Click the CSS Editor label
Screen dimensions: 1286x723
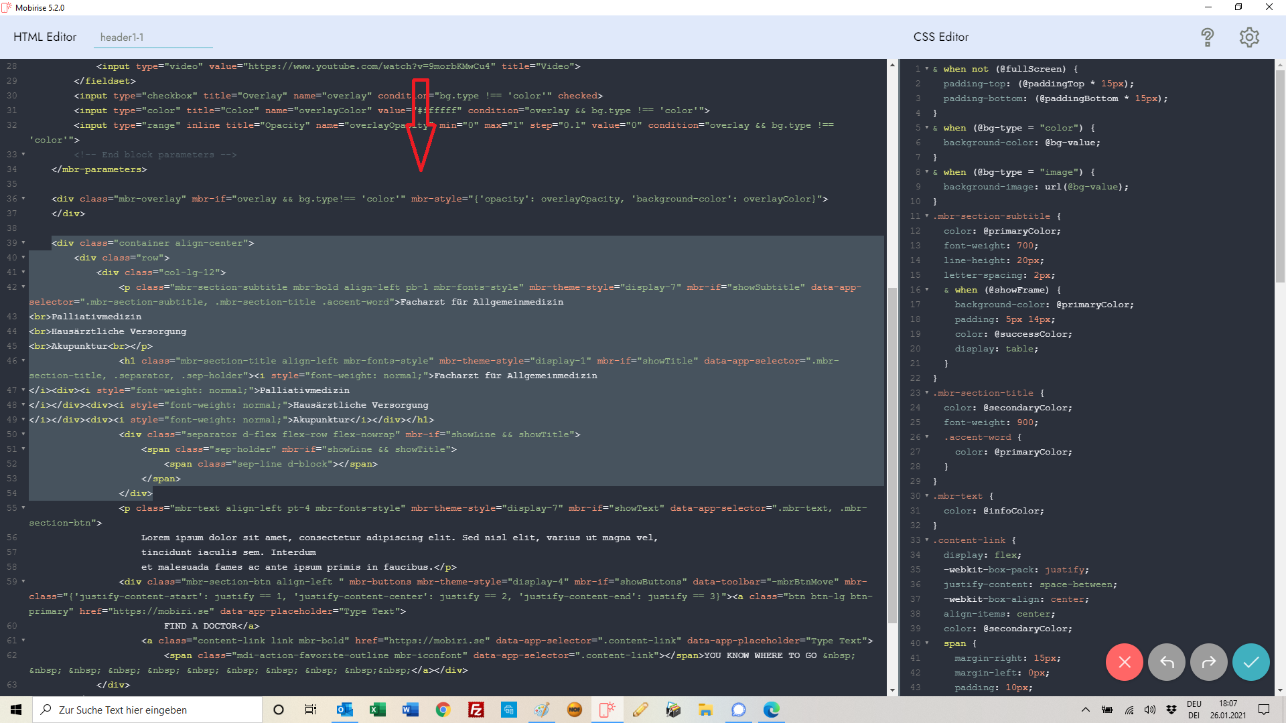pyautogui.click(x=940, y=37)
